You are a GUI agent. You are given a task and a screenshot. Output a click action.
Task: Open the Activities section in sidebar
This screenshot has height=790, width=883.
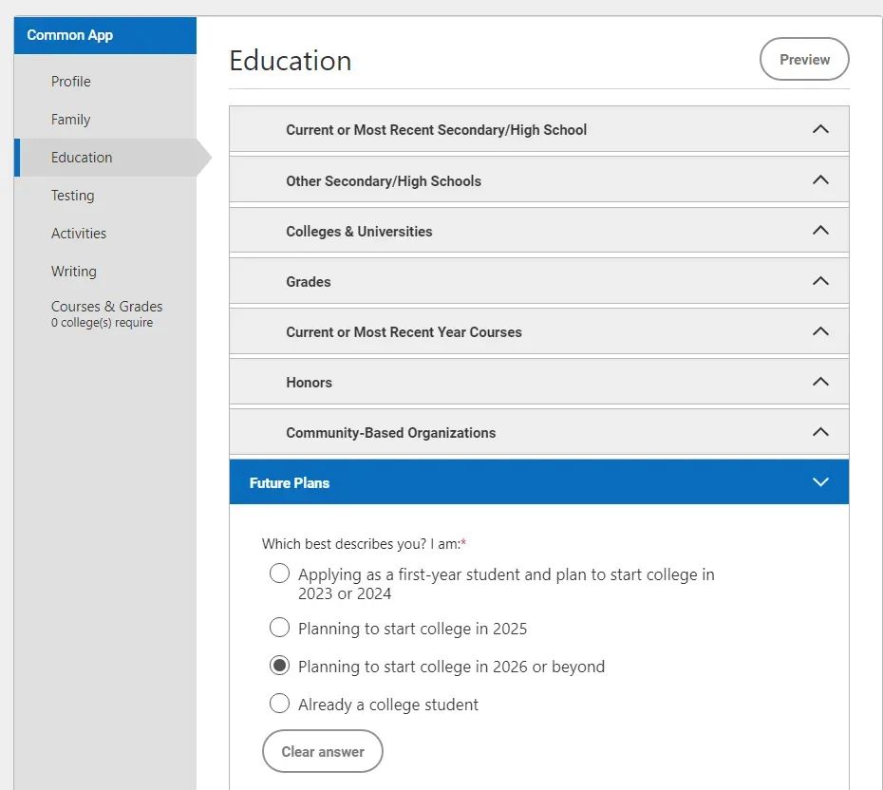click(79, 234)
